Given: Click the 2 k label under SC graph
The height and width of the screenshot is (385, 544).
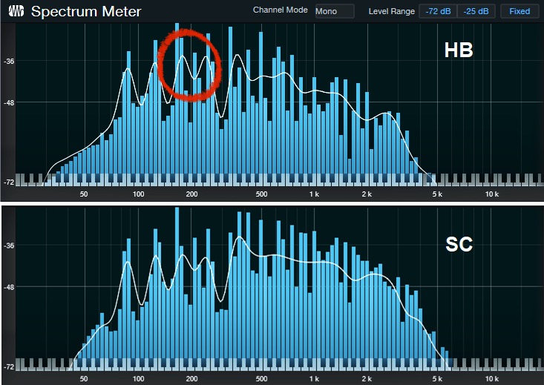Looking at the screenshot, I should [367, 379].
